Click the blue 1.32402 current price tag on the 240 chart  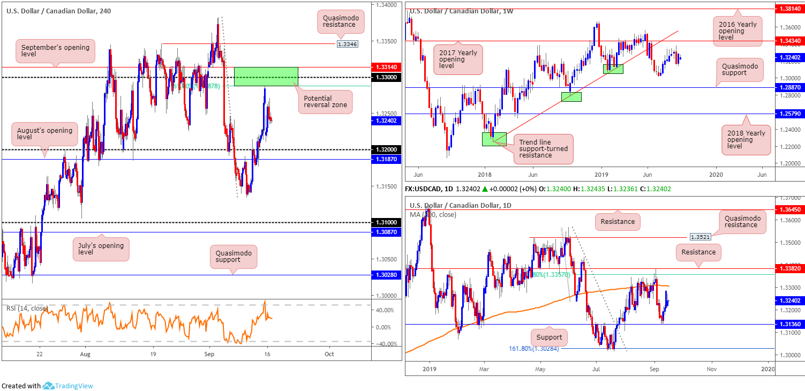tap(386, 121)
